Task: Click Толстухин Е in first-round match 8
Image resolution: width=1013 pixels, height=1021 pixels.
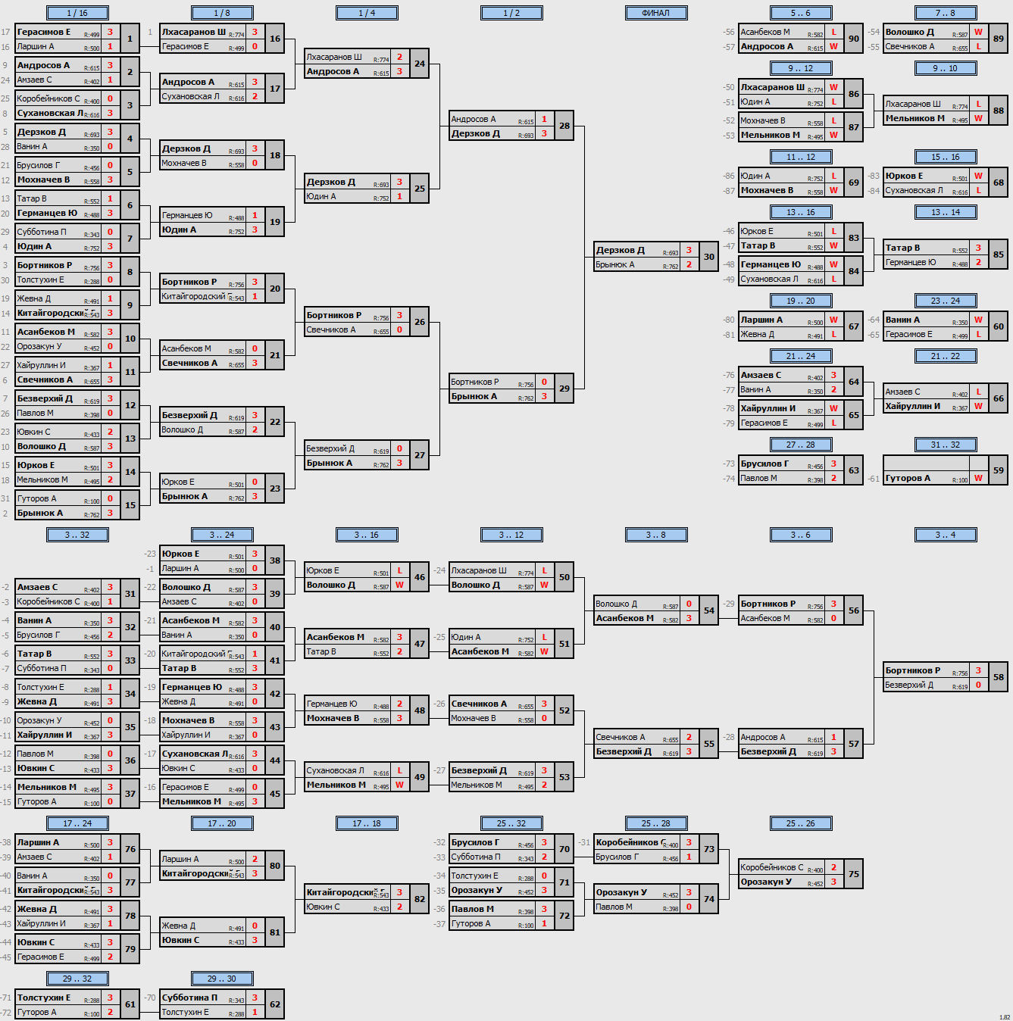Action: click(41, 279)
